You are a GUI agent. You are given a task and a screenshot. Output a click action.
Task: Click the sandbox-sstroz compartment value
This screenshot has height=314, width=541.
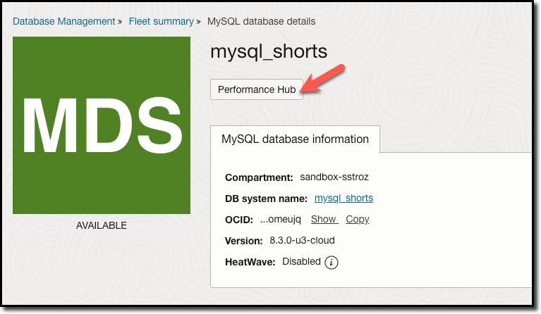(x=334, y=177)
